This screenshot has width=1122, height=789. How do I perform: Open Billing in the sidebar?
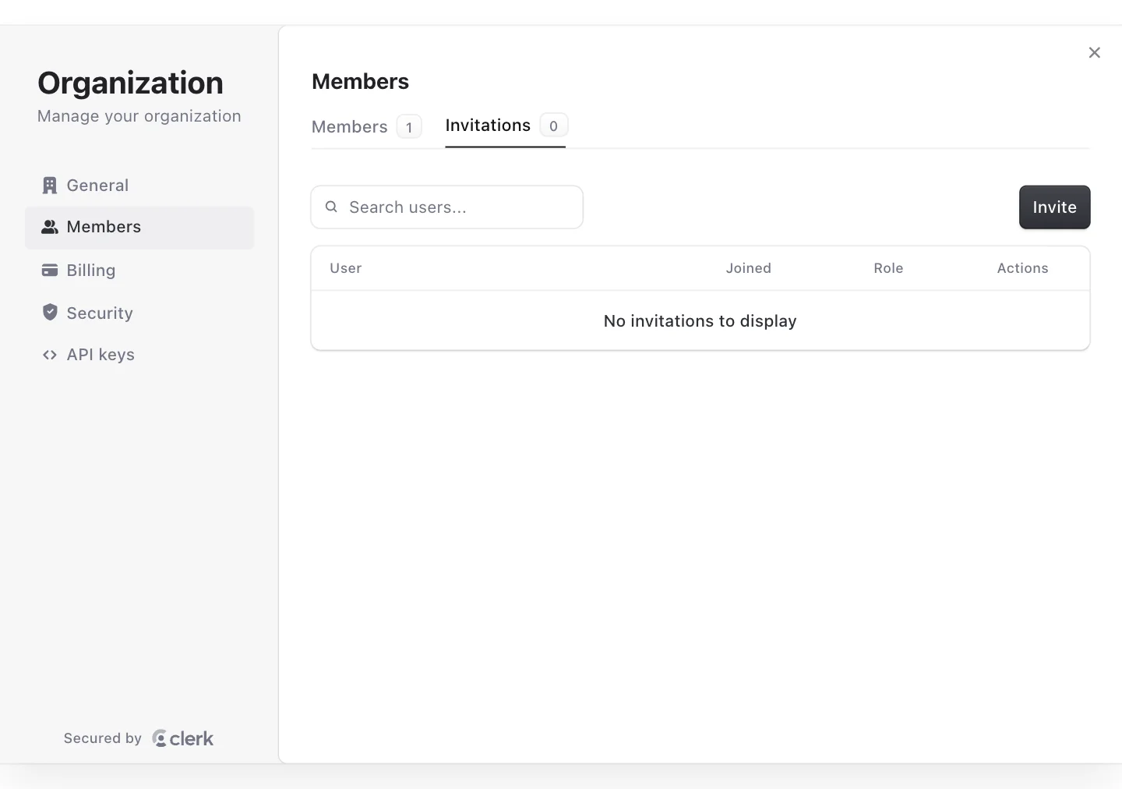[139, 271]
